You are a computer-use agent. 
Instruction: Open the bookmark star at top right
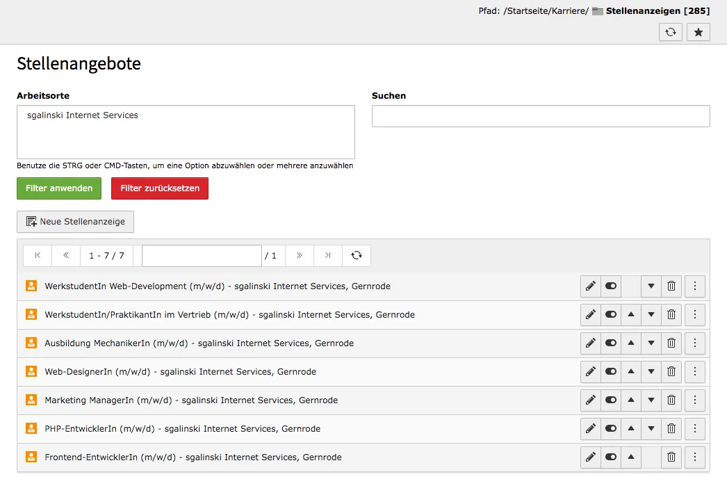tap(698, 32)
